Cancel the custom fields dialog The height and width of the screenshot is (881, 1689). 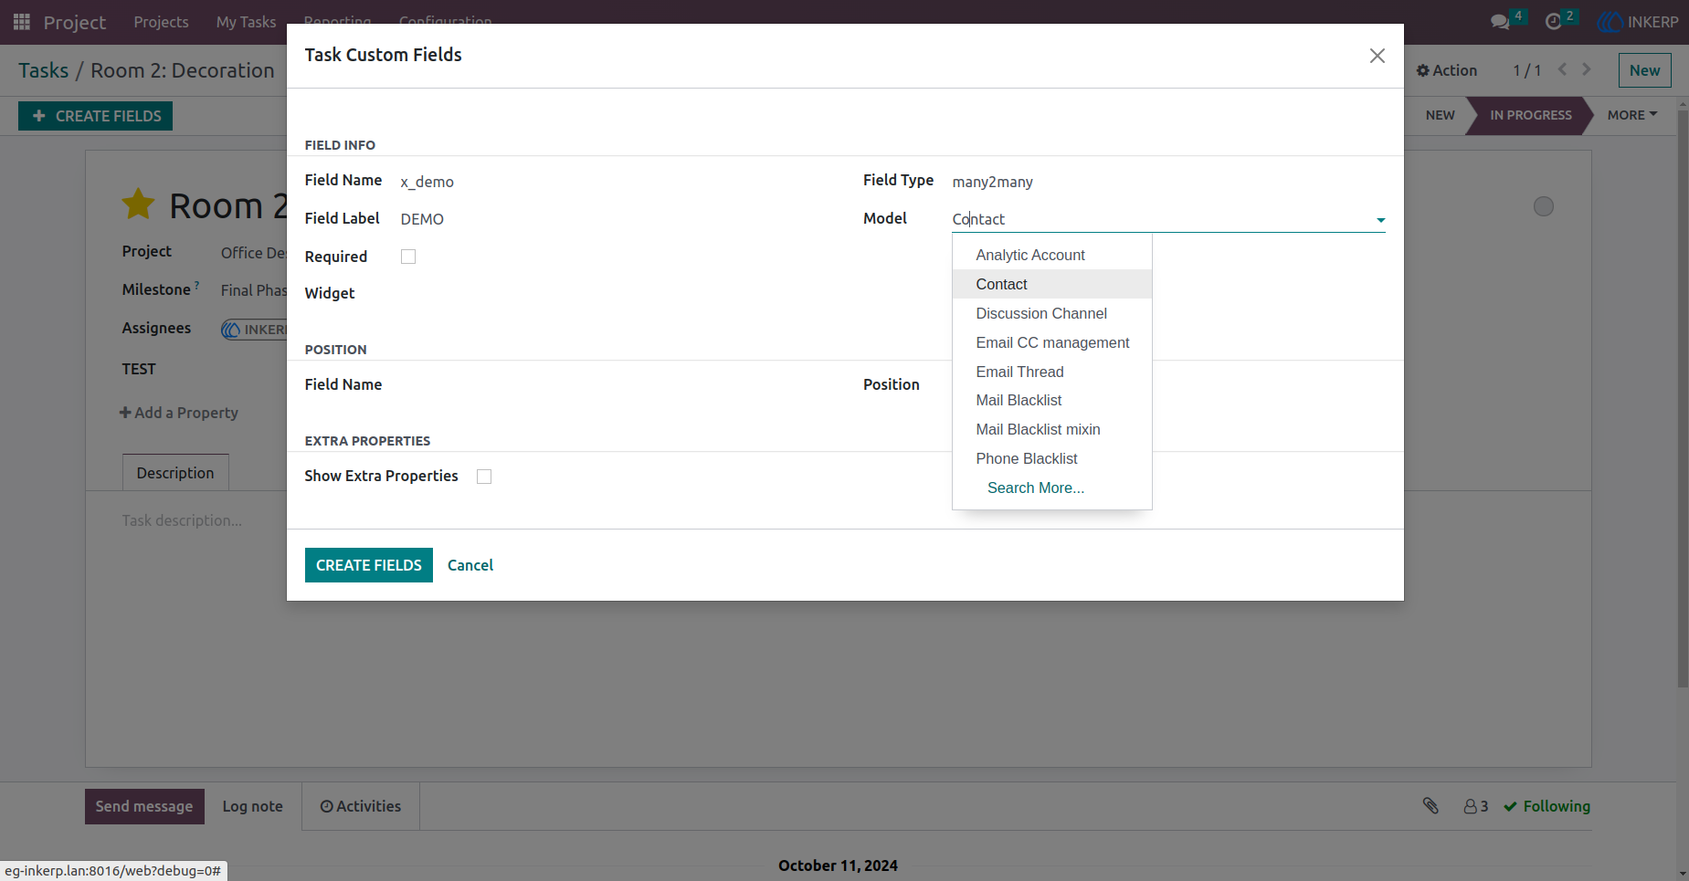[x=470, y=565]
